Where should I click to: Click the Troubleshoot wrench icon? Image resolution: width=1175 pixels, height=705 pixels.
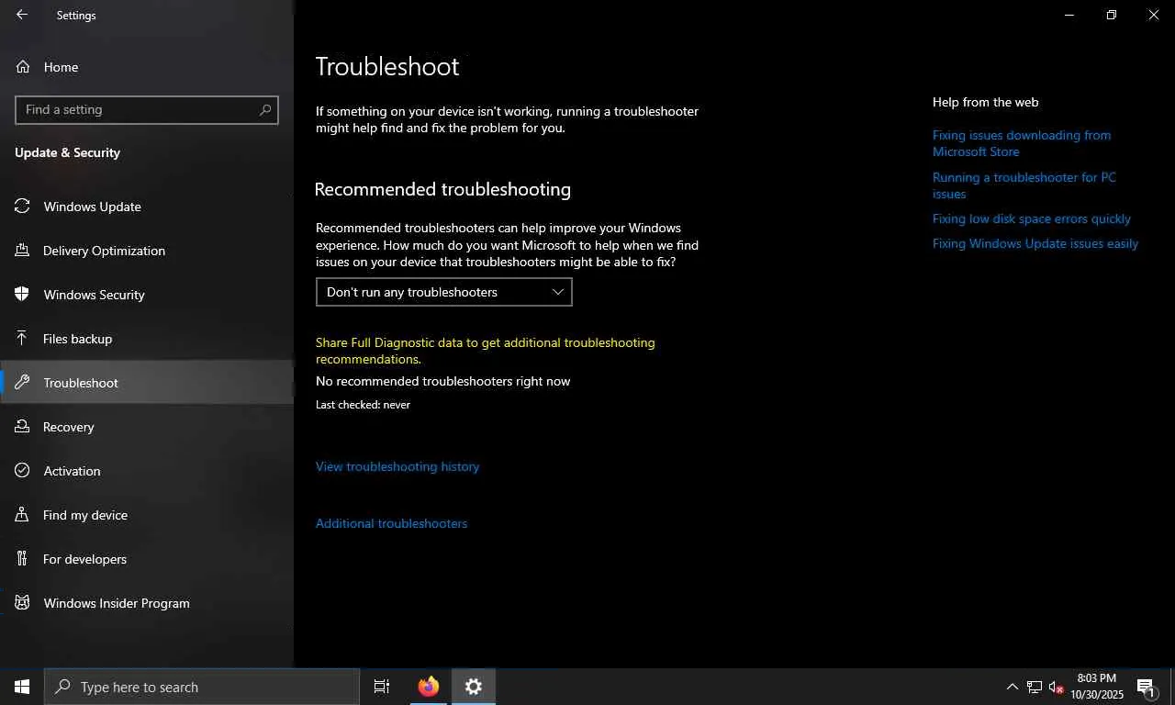coord(23,383)
